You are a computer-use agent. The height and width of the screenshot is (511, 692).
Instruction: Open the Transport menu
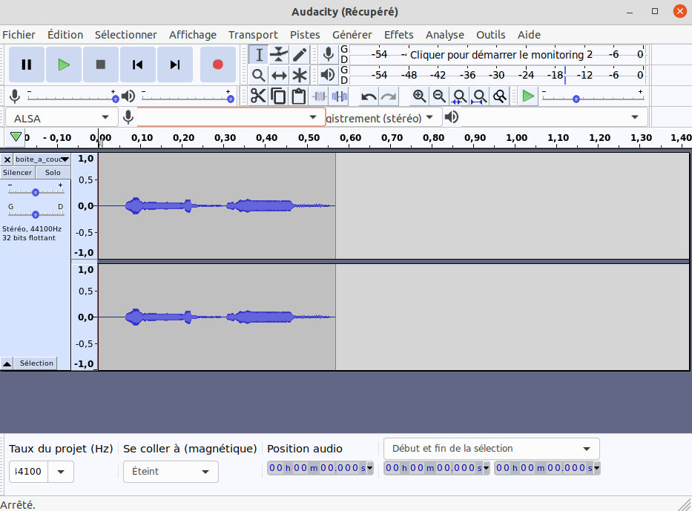click(253, 35)
